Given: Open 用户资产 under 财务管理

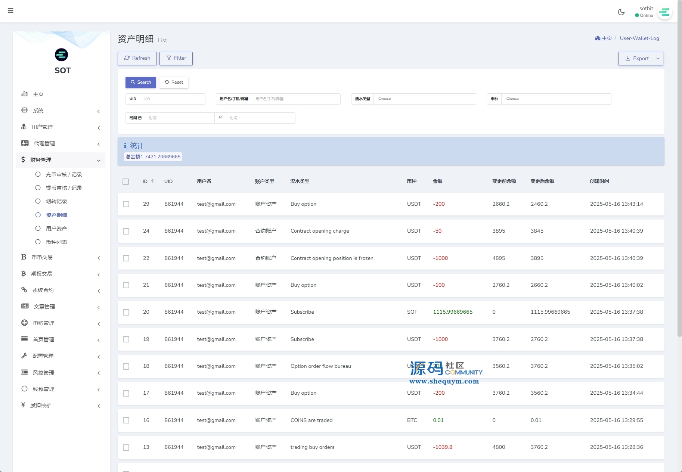Looking at the screenshot, I should (56, 229).
